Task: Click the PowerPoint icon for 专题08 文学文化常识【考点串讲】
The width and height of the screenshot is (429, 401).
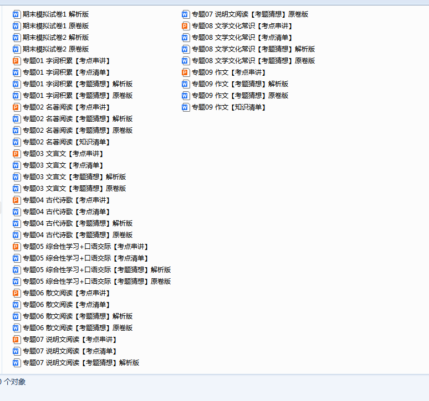Action: pyautogui.click(x=186, y=26)
